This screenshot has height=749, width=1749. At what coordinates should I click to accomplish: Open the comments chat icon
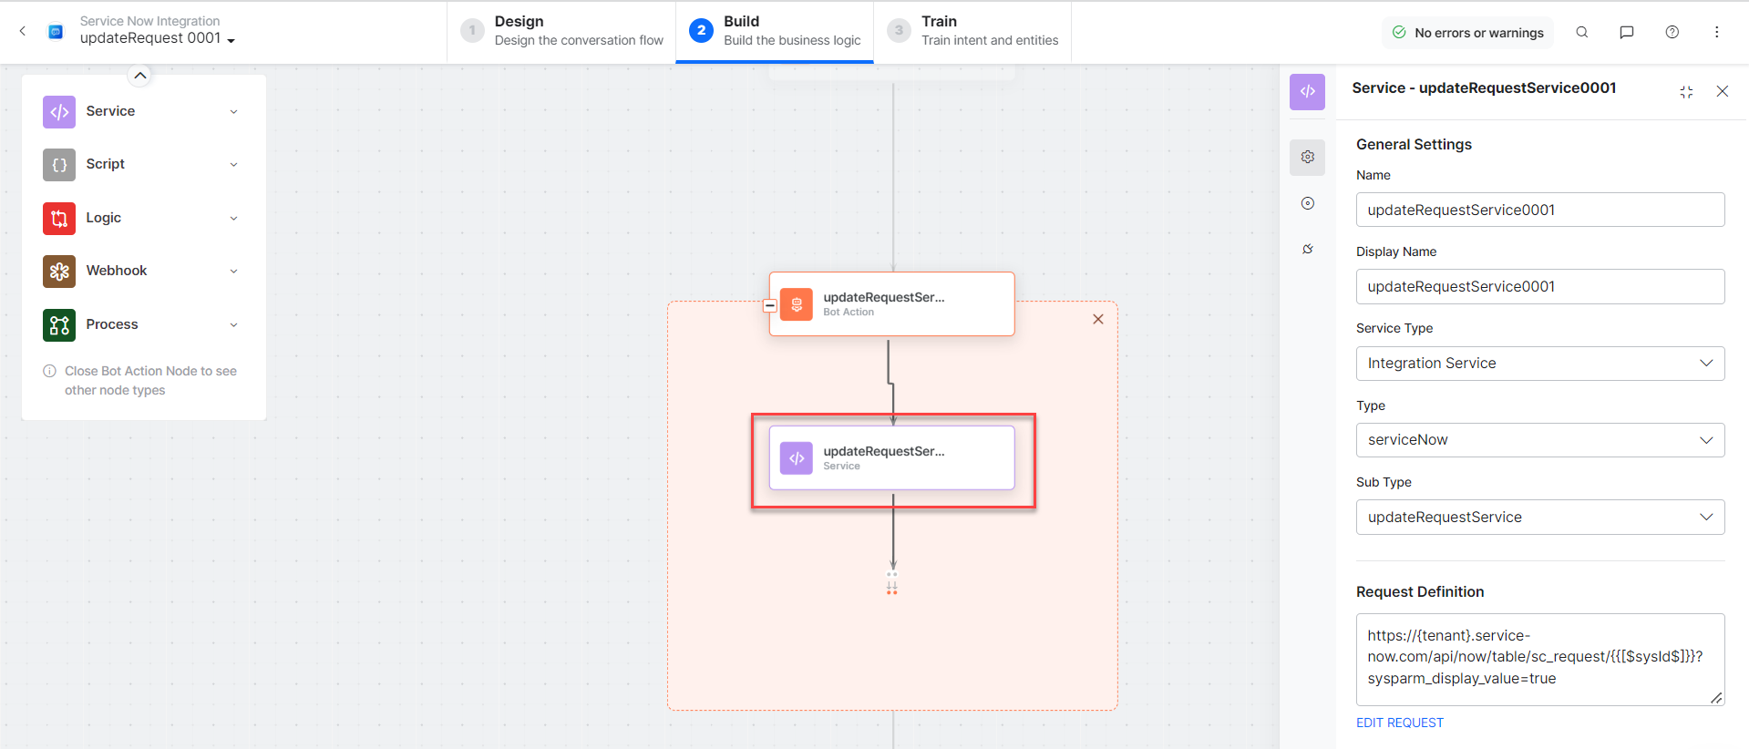coord(1626,32)
